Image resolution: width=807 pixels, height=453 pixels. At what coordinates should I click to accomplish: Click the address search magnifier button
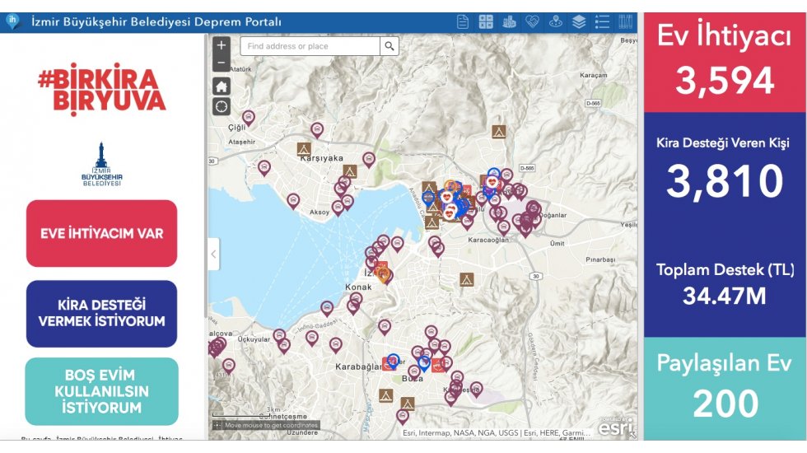390,46
